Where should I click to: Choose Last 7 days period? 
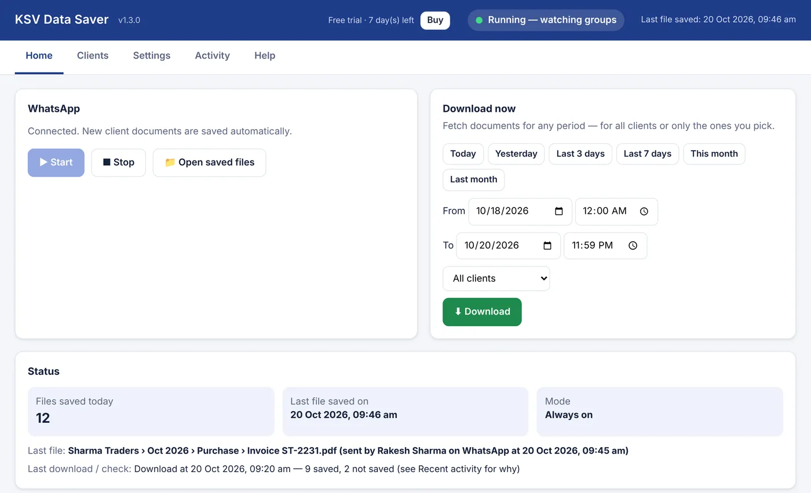pos(648,154)
